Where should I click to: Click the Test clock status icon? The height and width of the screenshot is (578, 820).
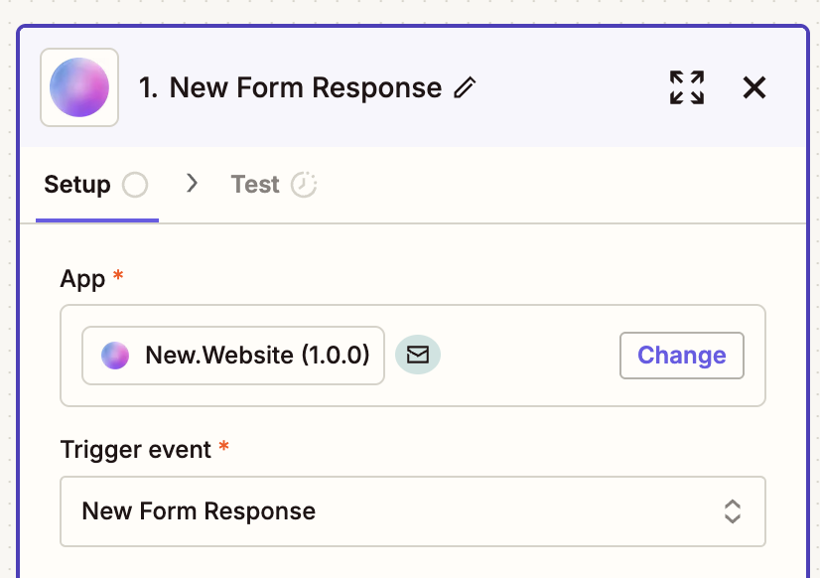point(304,185)
